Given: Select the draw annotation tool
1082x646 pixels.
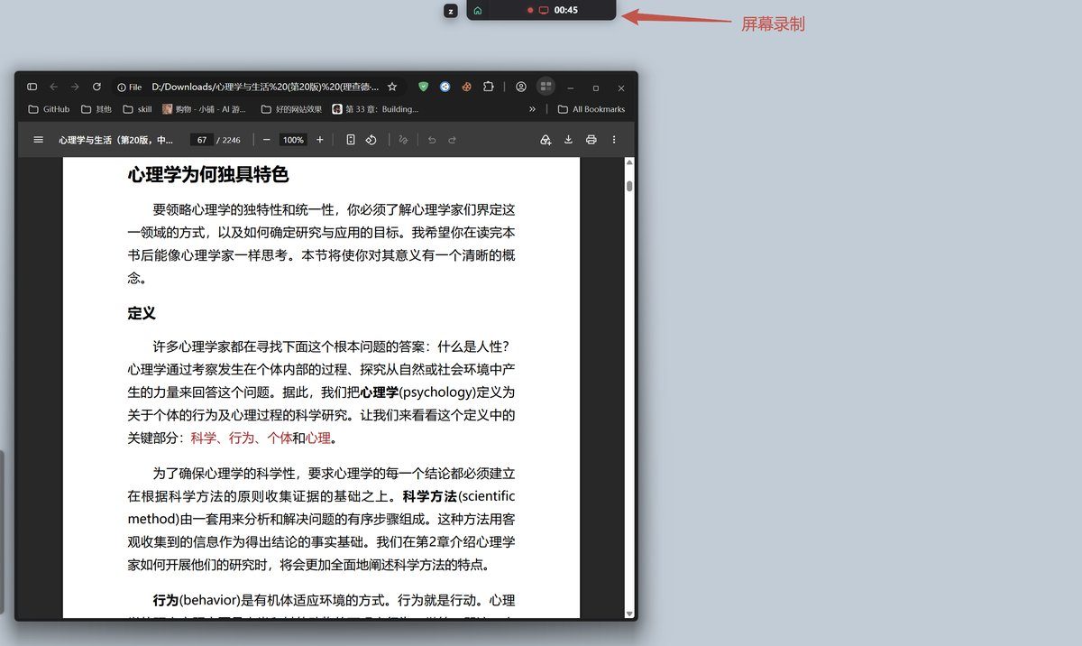Looking at the screenshot, I should click(x=403, y=140).
